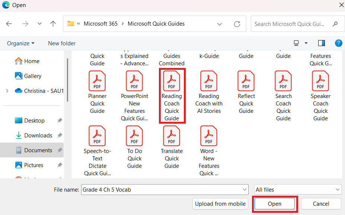This screenshot has width=345, height=215.
Task: Go up one folder level
Action: [x=53, y=24]
